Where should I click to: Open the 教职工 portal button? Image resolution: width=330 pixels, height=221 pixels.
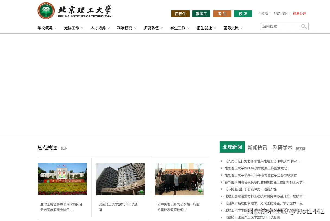click(x=201, y=14)
